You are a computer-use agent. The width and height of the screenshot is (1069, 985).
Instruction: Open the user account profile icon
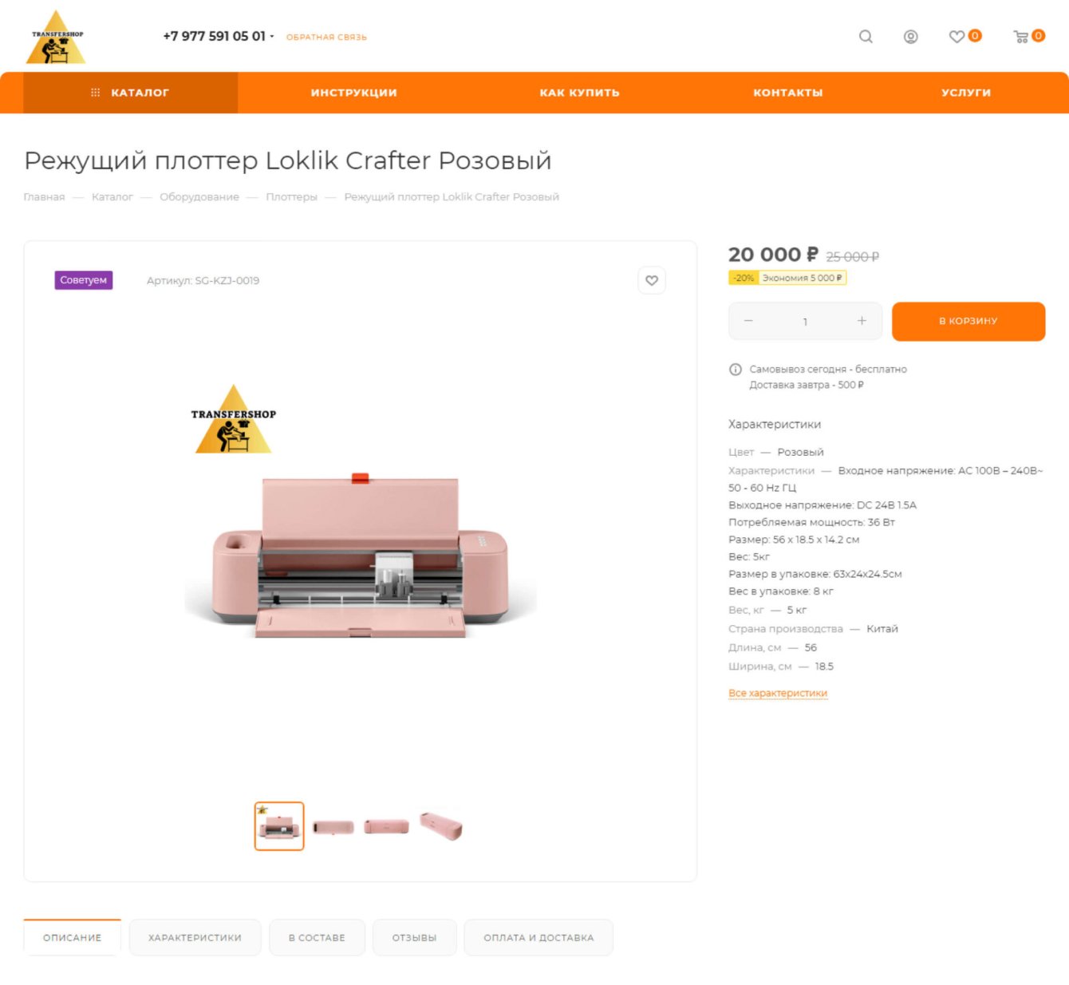[x=910, y=37]
